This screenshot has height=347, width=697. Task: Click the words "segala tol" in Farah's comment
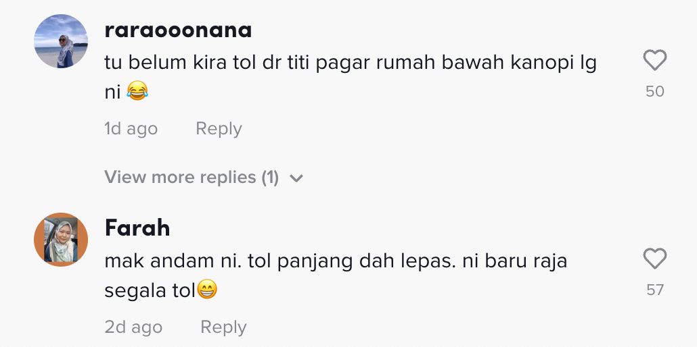click(x=150, y=291)
